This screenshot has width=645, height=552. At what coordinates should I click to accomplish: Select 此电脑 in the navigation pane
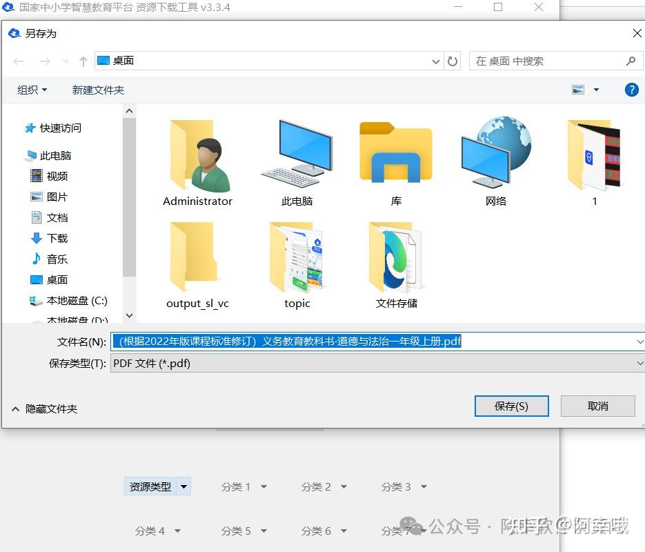(x=48, y=155)
